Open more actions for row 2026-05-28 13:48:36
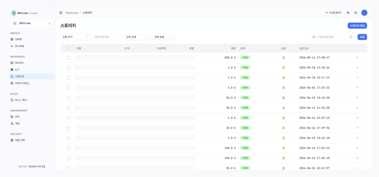 tap(357, 68)
